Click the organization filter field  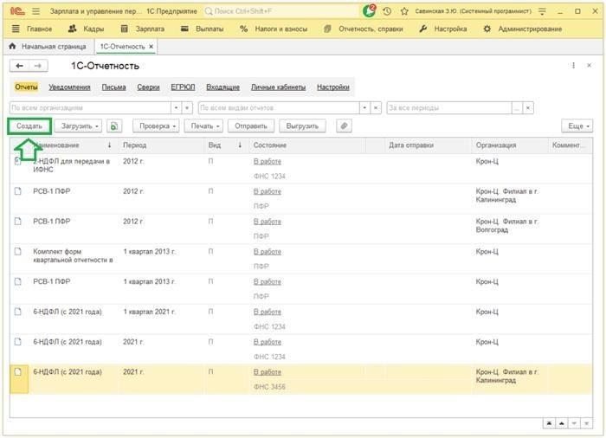tap(90, 108)
